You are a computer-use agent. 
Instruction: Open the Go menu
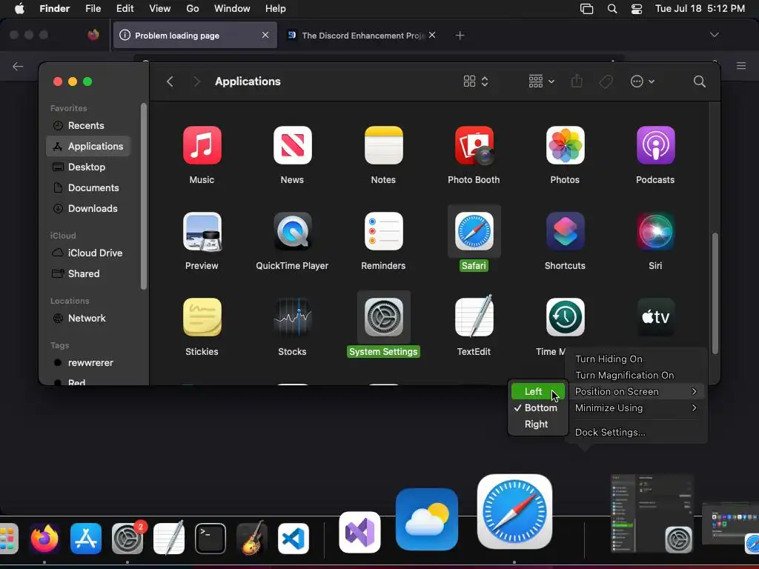click(x=193, y=9)
